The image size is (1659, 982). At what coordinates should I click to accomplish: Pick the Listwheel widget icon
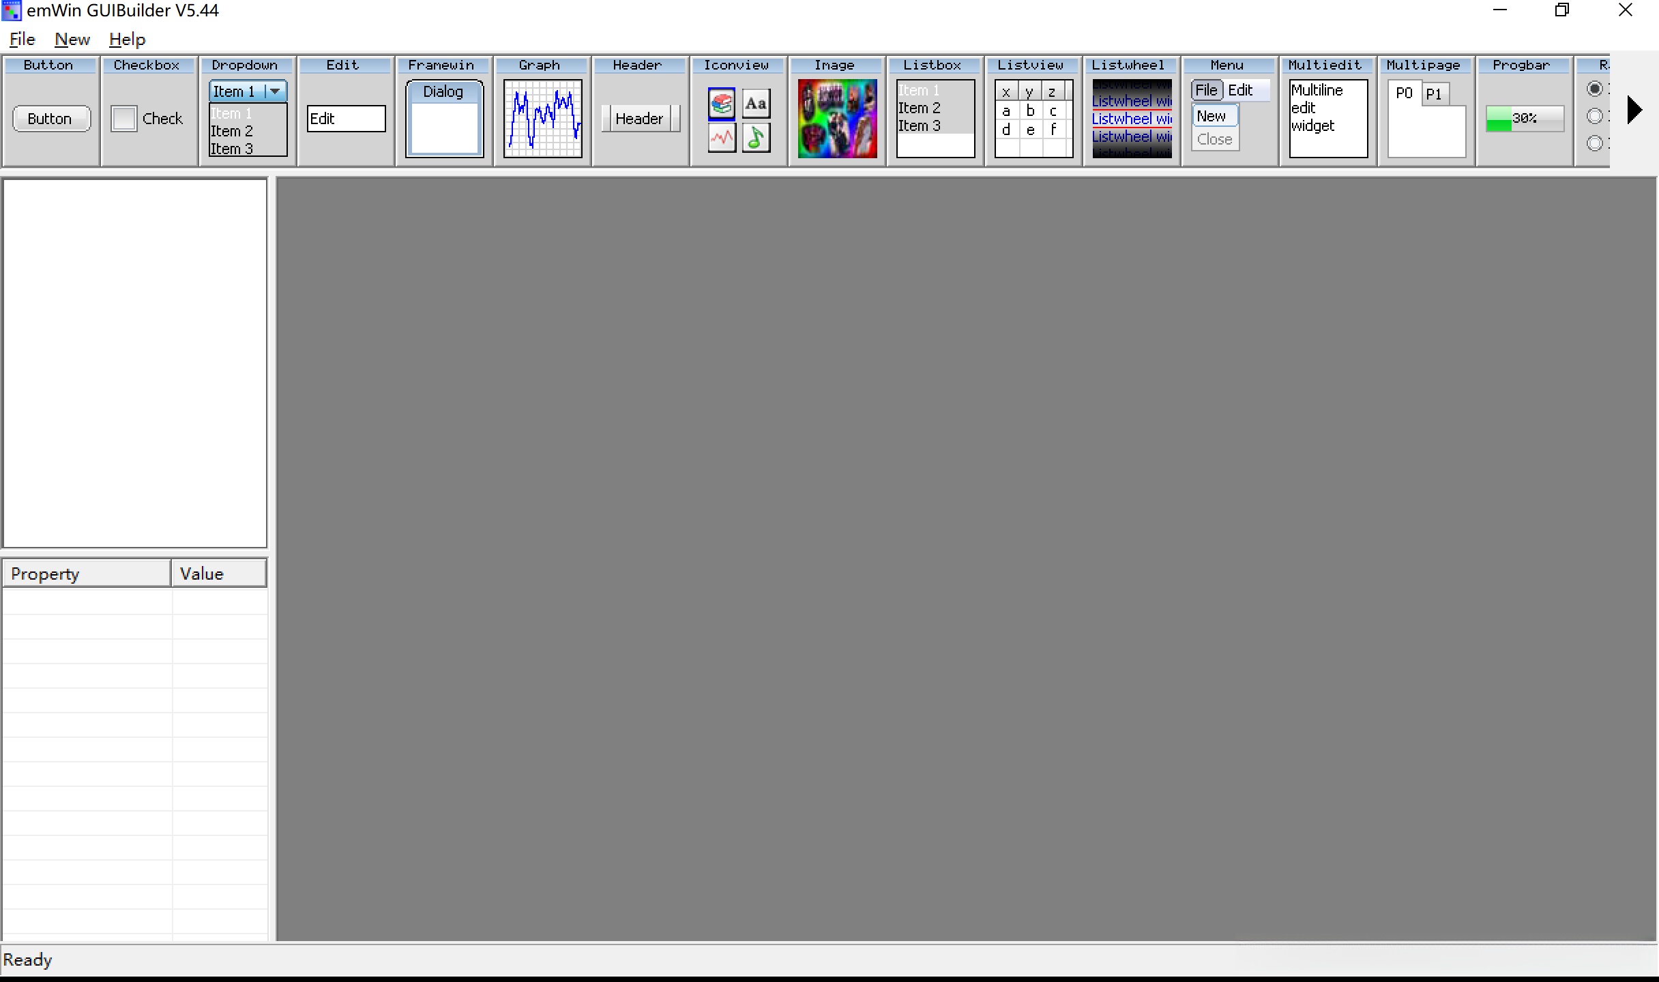tap(1132, 119)
